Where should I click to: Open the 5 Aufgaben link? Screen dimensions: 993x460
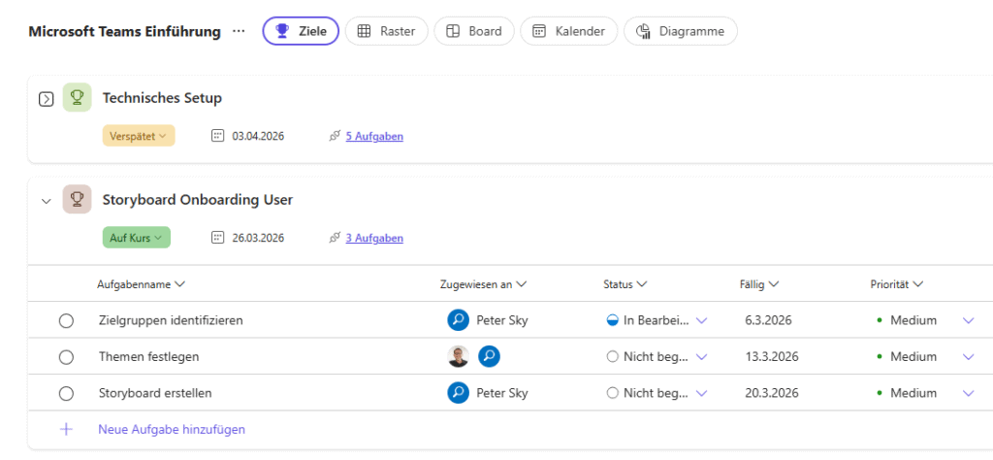(x=374, y=136)
